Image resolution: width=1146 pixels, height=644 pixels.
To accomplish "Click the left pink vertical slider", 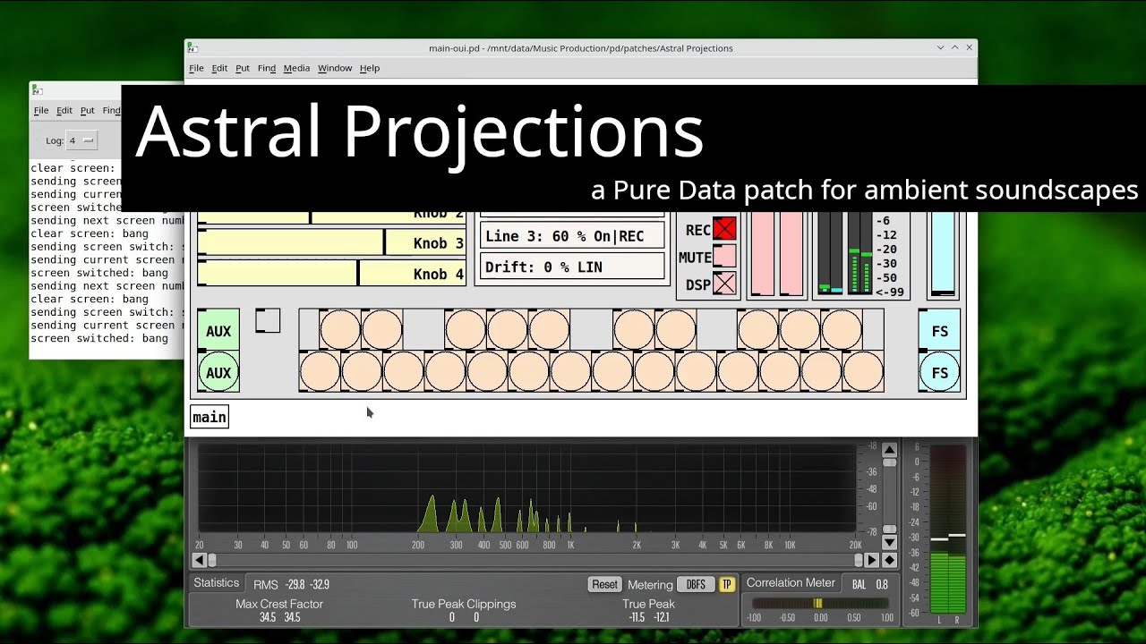I will pyautogui.click(x=762, y=253).
